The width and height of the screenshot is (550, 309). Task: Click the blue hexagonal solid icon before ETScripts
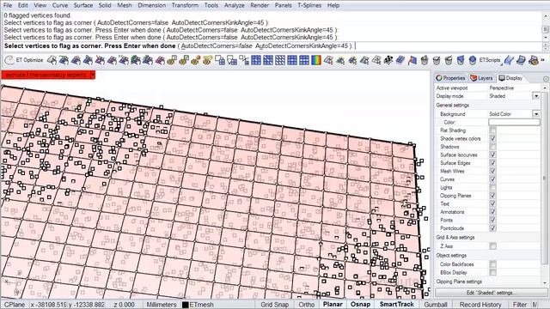(x=472, y=60)
